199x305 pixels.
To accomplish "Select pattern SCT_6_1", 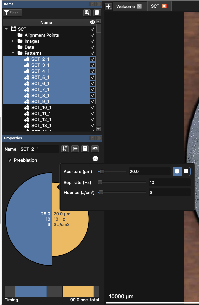I will coord(41,83).
